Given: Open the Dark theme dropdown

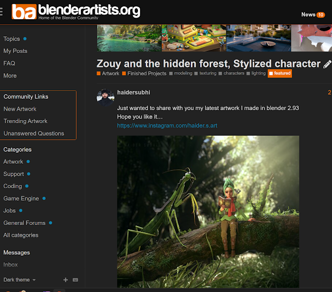Looking at the screenshot, I should (x=20, y=280).
